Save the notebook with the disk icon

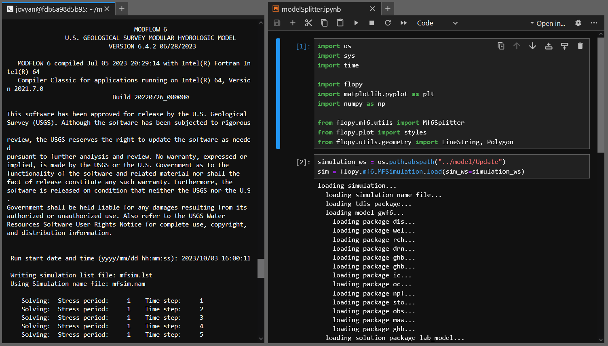(277, 23)
